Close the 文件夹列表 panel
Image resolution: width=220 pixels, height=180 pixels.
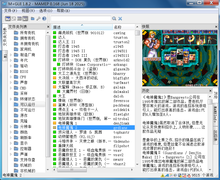click(48, 27)
